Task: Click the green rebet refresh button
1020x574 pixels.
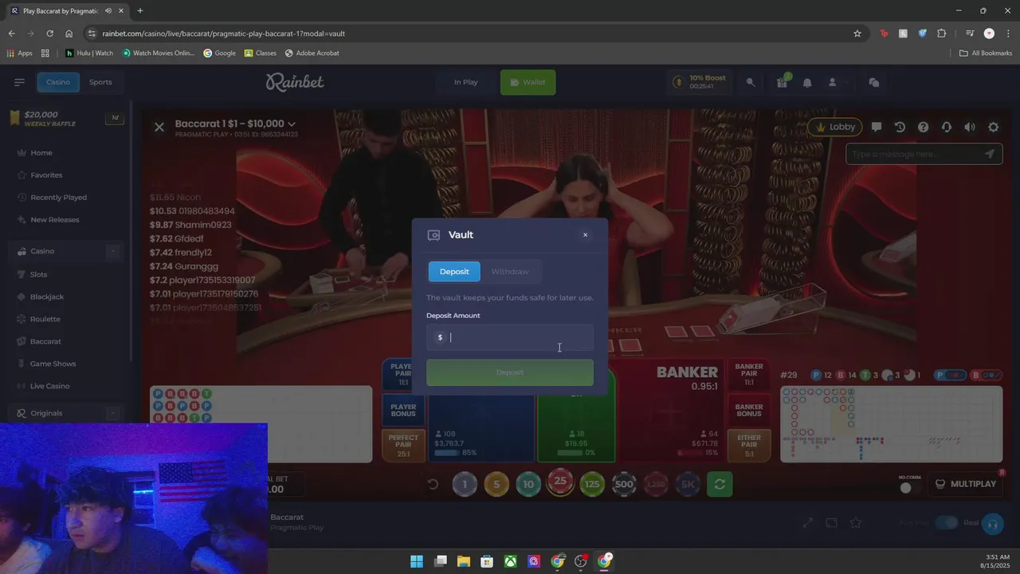Action: [720, 484]
